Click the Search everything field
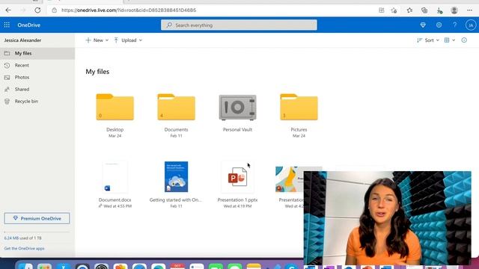Image resolution: width=479 pixels, height=269 pixels. [x=239, y=25]
